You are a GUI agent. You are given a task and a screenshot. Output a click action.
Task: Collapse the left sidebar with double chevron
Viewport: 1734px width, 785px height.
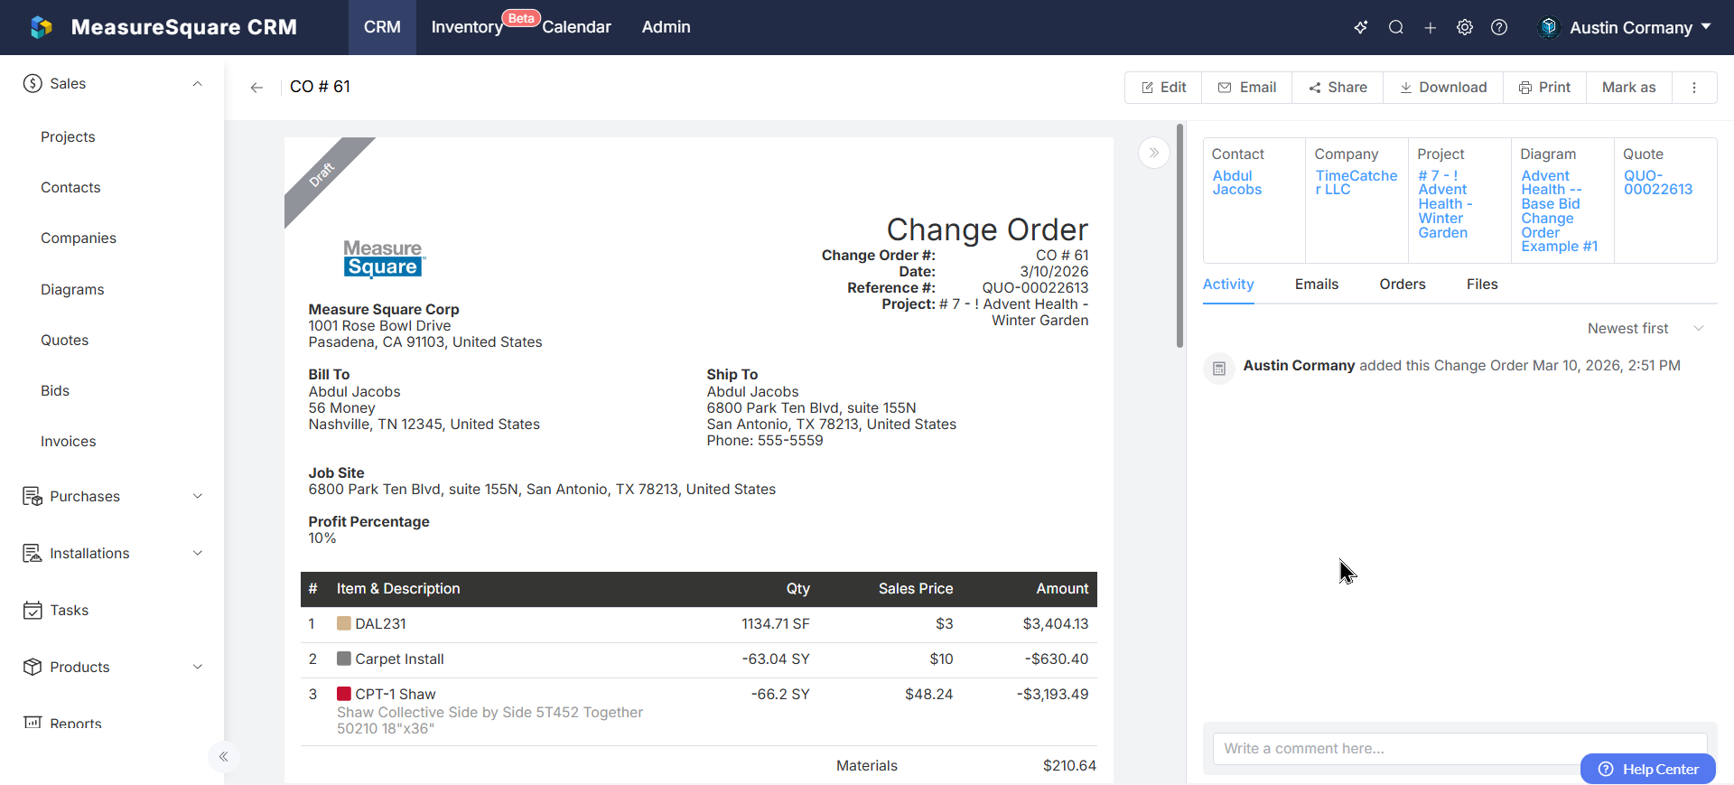point(223,757)
